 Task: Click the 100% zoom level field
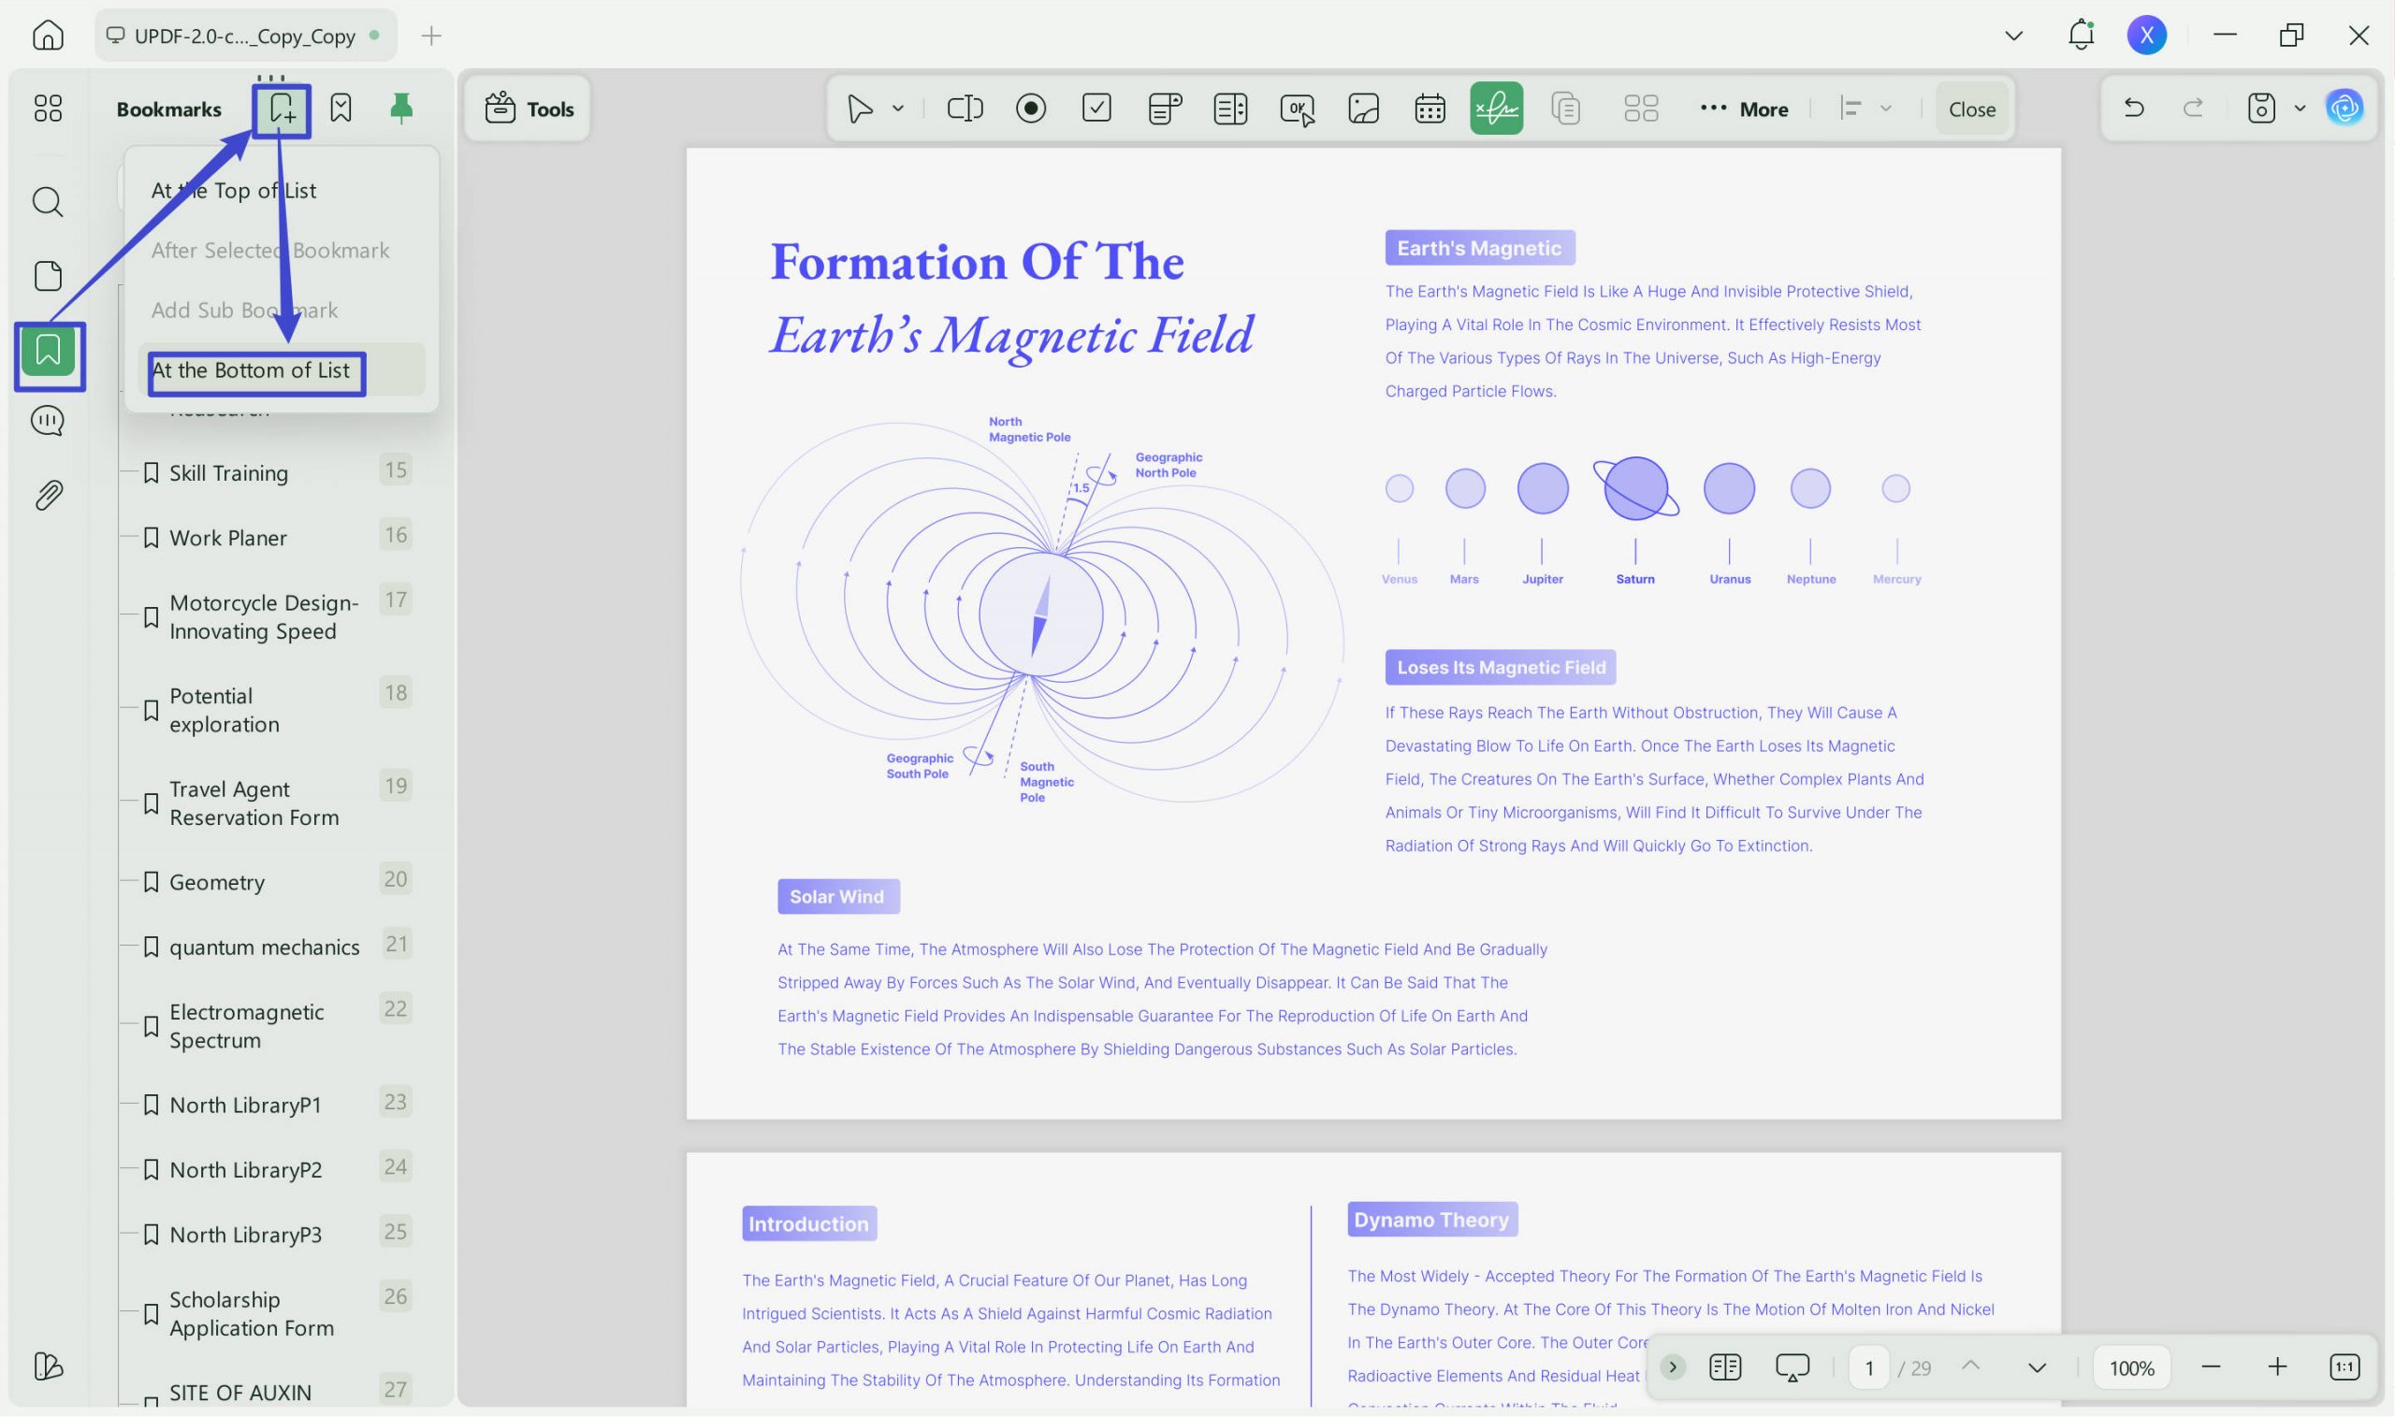click(2131, 1368)
